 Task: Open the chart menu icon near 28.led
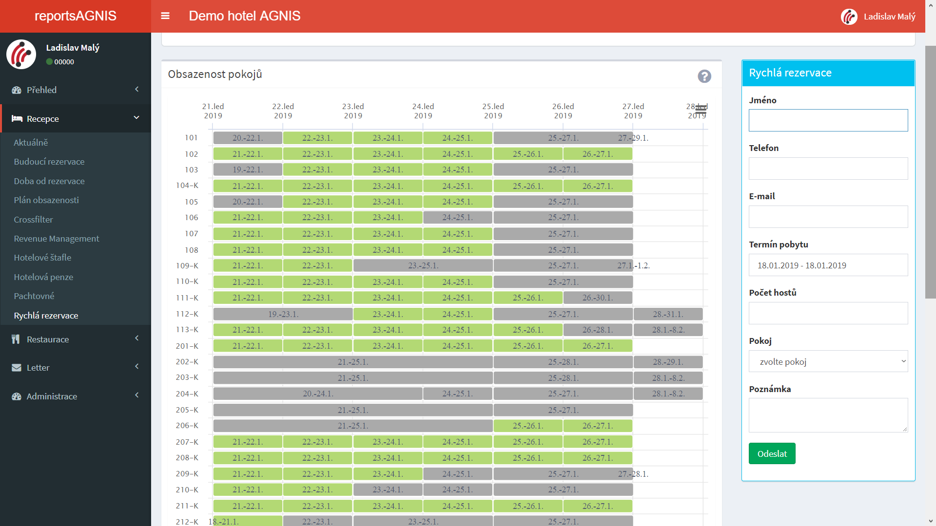coord(701,110)
